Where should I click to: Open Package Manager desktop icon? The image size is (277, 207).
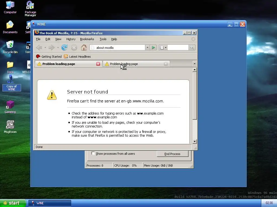click(30, 8)
